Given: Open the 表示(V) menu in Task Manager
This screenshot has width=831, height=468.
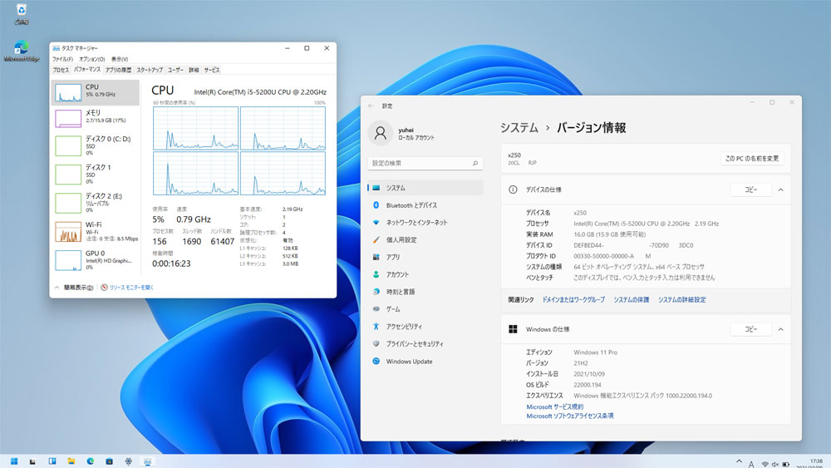Looking at the screenshot, I should [119, 59].
